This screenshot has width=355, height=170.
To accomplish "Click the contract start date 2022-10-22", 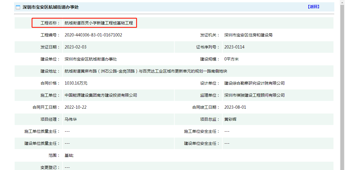I will pos(76,107).
